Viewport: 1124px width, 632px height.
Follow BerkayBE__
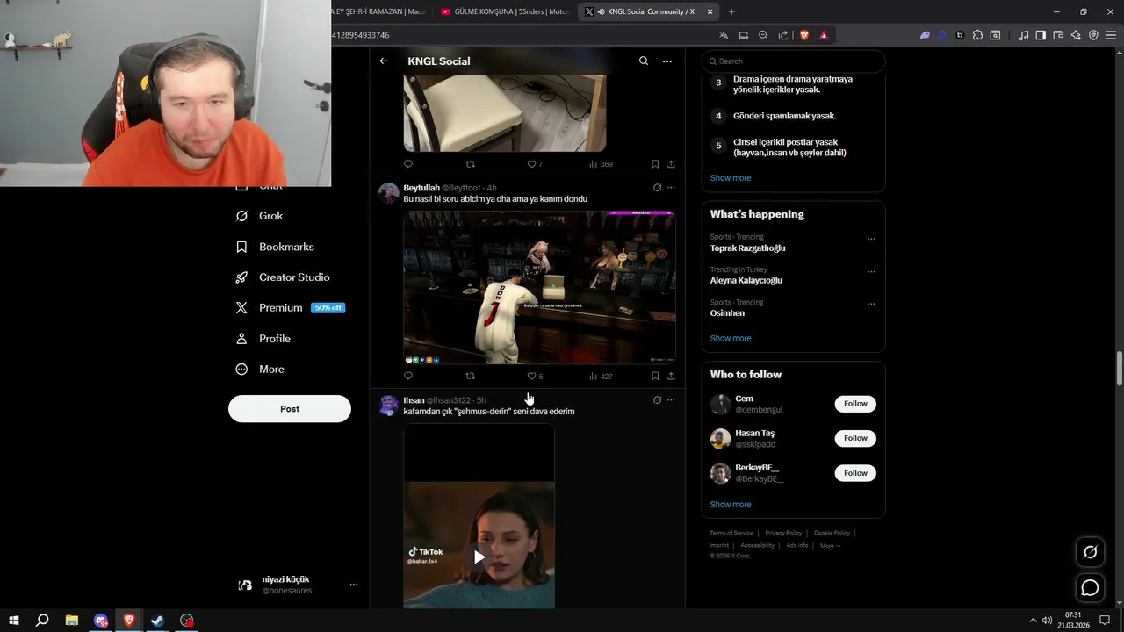(855, 473)
